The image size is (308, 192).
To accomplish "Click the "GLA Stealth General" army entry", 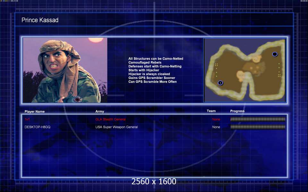I will click(x=110, y=119).
